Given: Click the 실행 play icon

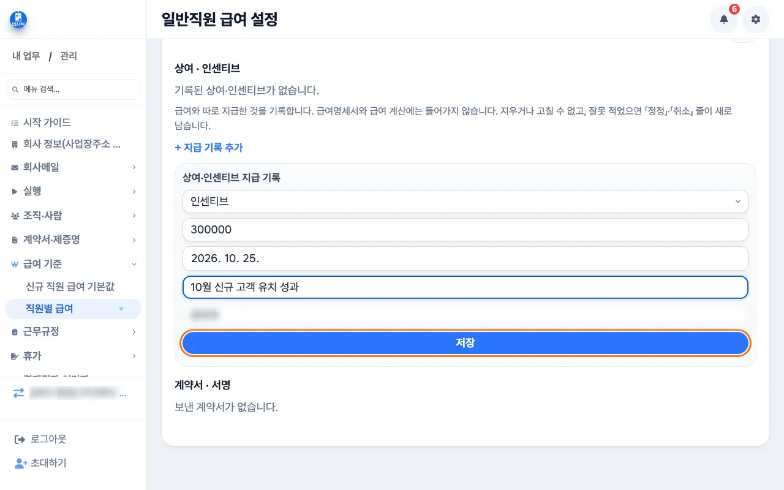Looking at the screenshot, I should click(15, 192).
